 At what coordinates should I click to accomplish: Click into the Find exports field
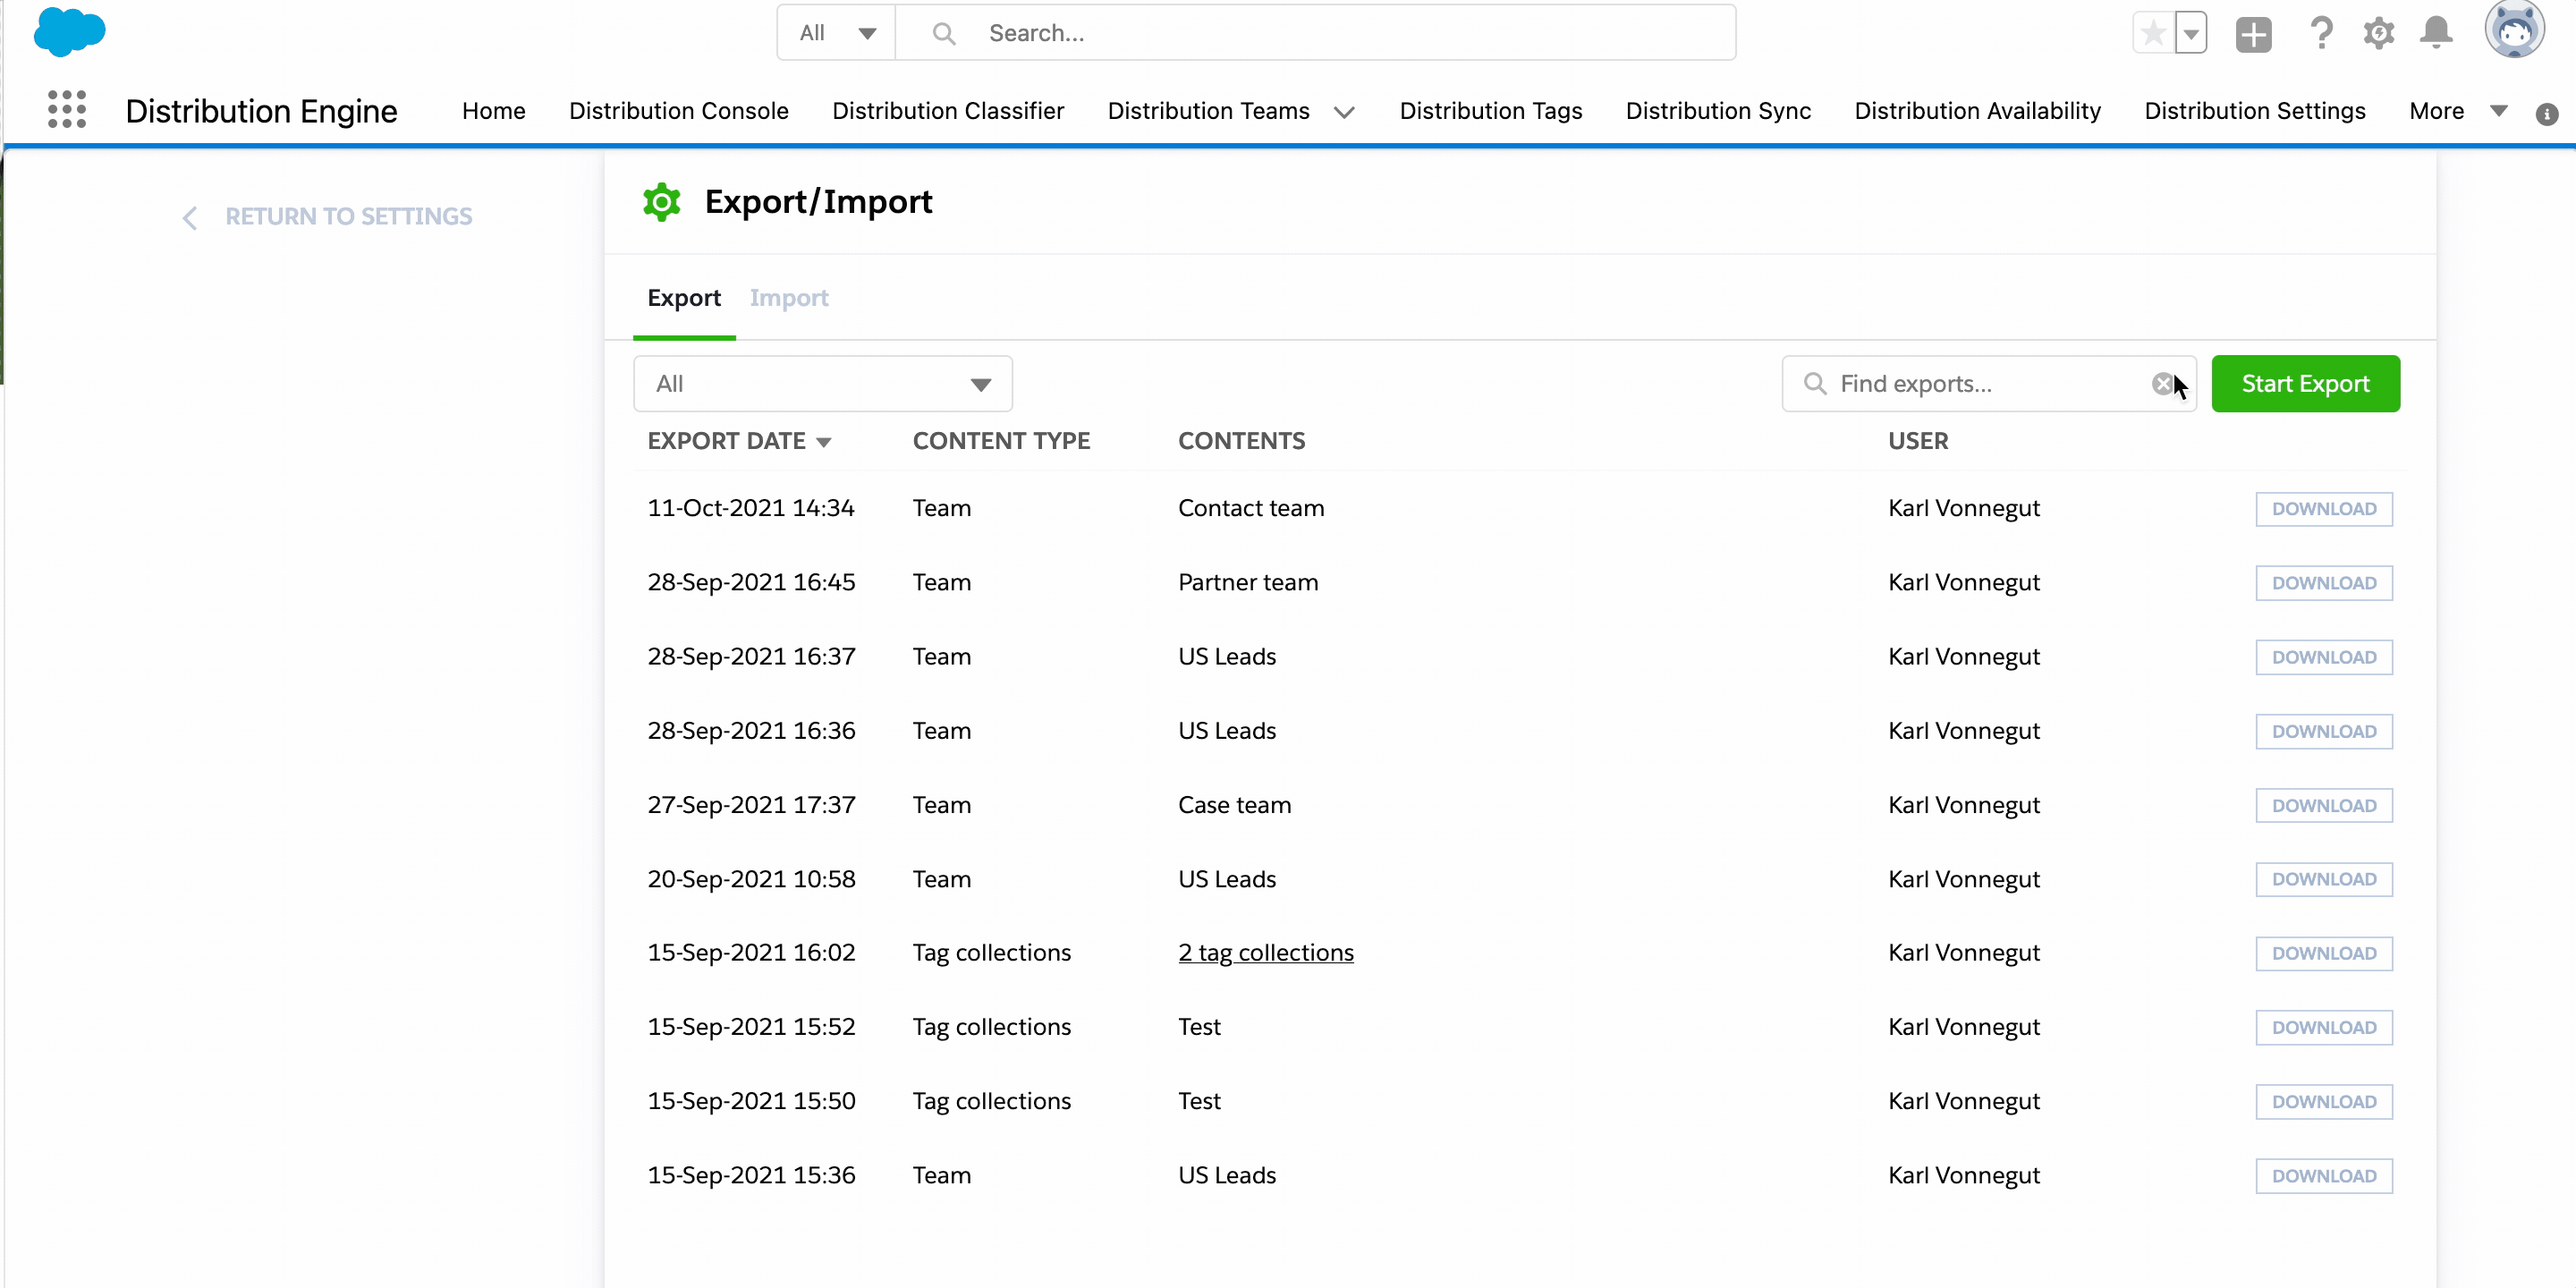click(1989, 384)
